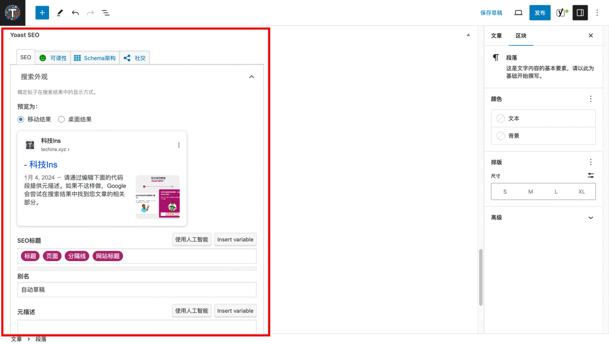Select the pencil Tools icon
The width and height of the screenshot is (609, 344).
[x=60, y=13]
